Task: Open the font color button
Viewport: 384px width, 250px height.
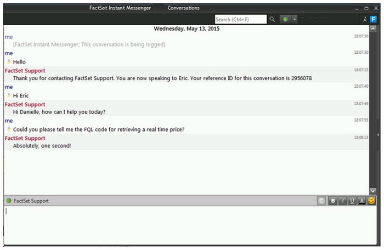Action: pos(362,201)
